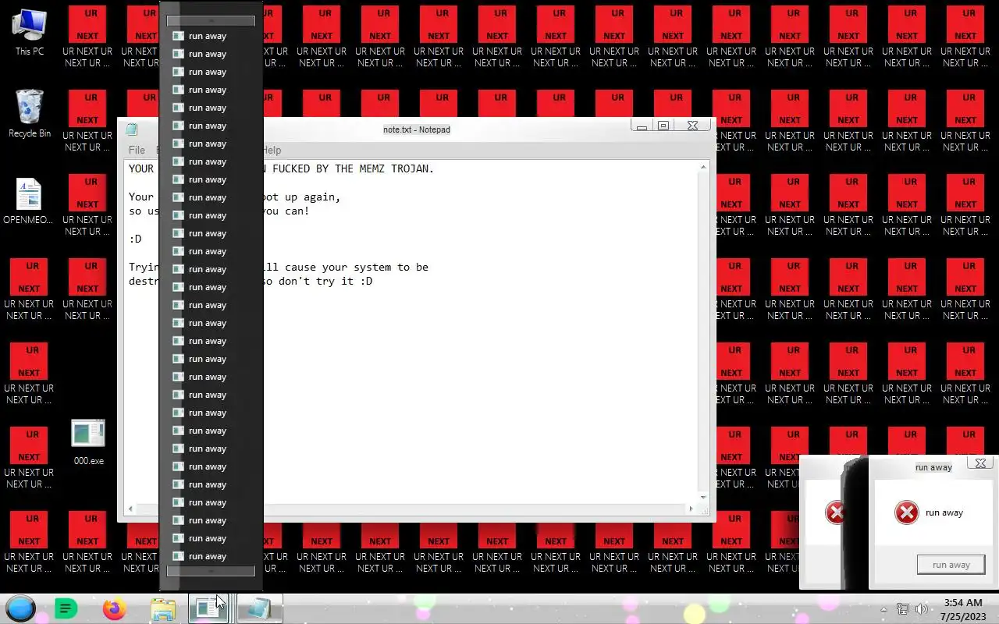Click the scroll-up bar atop run away list
999x624 pixels.
[x=211, y=21]
